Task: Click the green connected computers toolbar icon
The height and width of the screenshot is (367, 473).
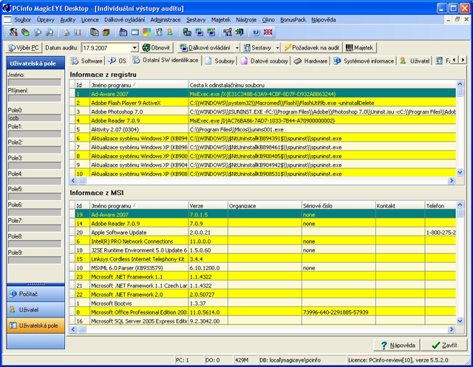Action: click(187, 32)
